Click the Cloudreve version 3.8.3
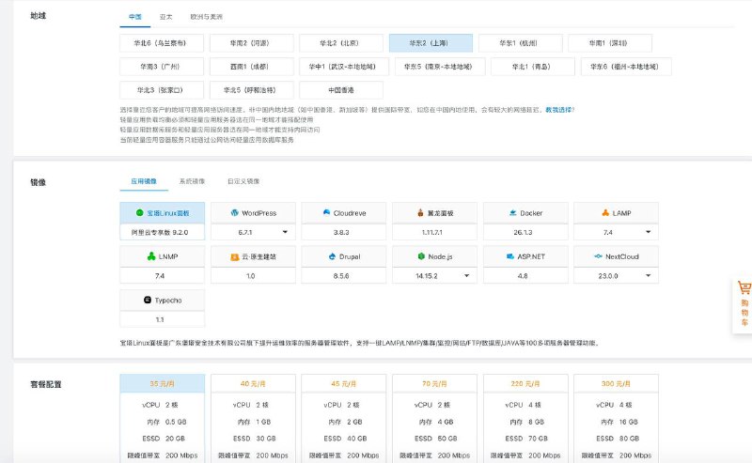This screenshot has height=463, width=752. click(x=344, y=232)
